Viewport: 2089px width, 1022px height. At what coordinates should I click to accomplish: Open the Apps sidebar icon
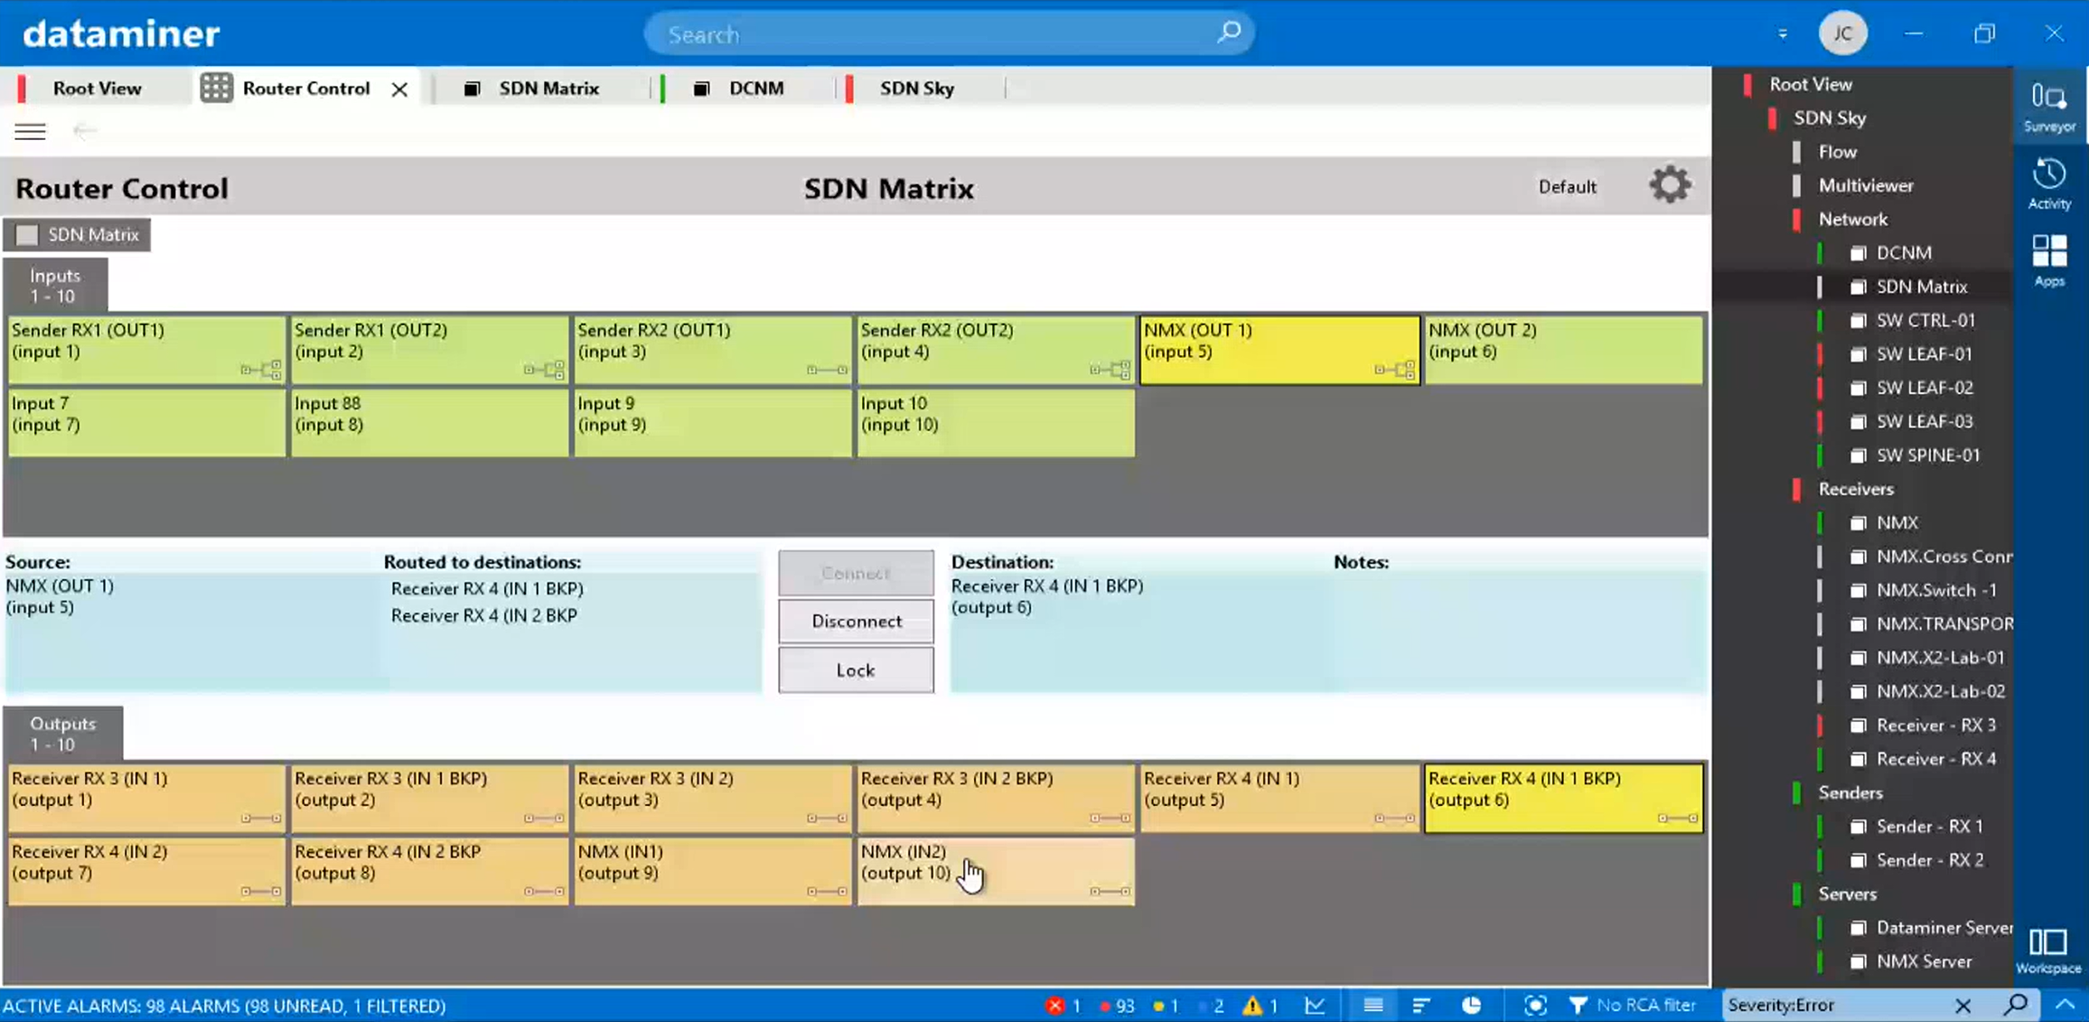(x=2049, y=260)
